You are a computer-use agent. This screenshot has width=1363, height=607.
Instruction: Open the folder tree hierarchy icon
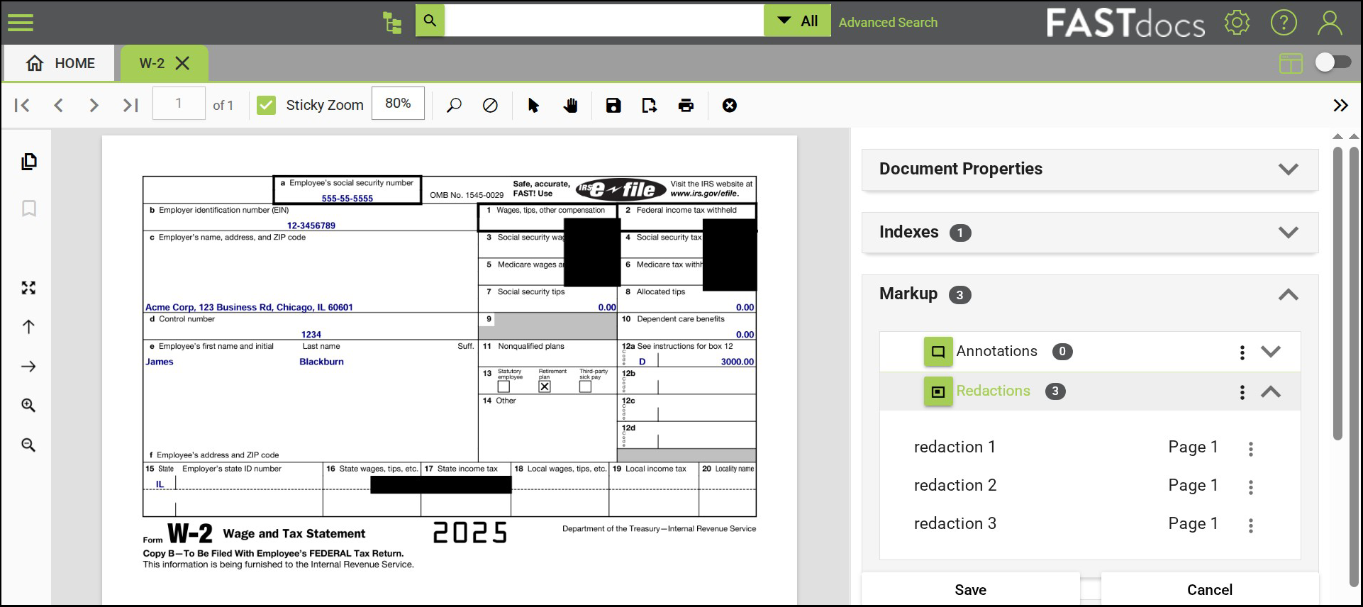[391, 22]
